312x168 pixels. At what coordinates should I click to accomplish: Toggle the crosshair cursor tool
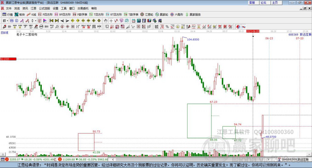click(111, 21)
